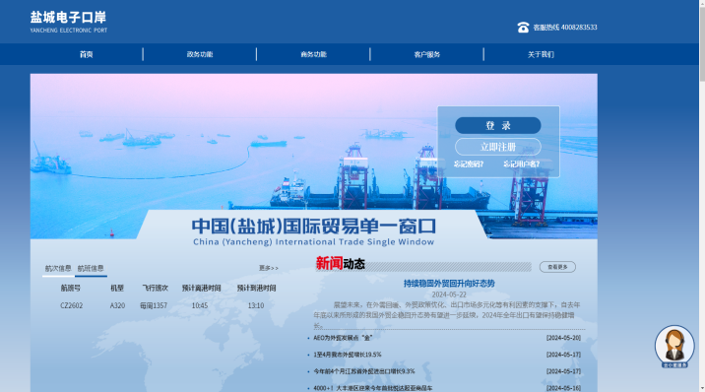
Task: Open the 商务功能 menu
Action: coord(313,54)
